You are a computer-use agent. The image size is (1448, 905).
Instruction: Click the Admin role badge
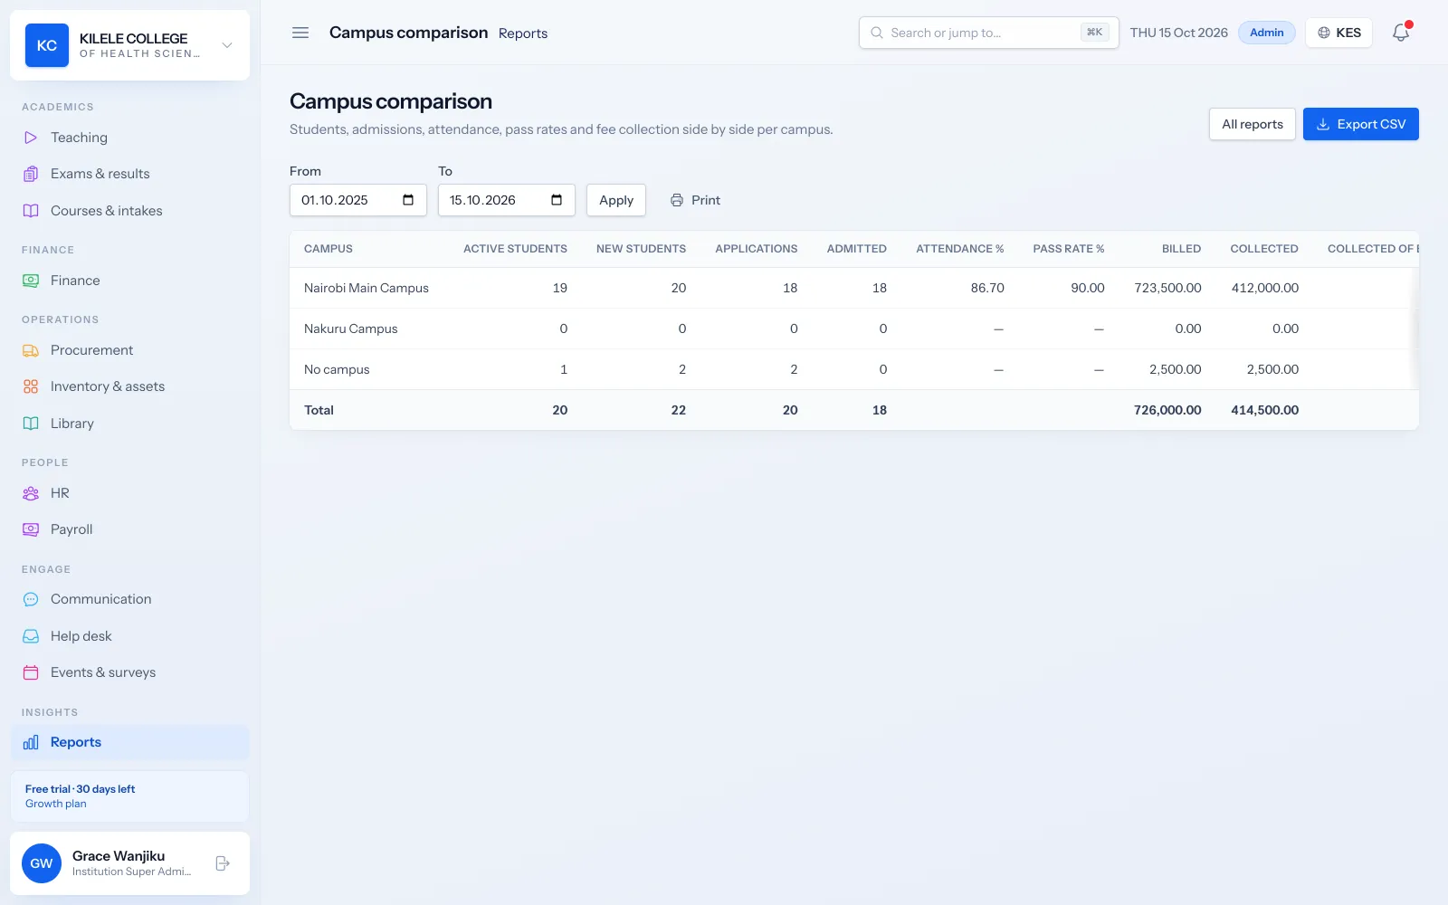1267,33
